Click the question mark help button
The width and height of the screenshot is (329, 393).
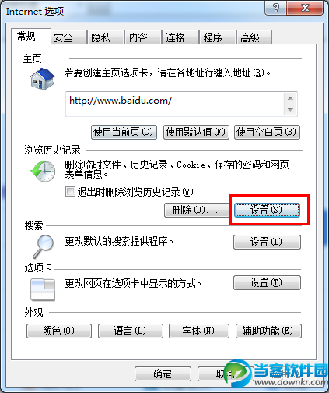tap(276, 8)
